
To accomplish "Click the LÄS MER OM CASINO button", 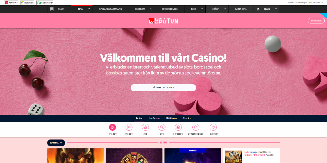I will [x=163, y=87].
